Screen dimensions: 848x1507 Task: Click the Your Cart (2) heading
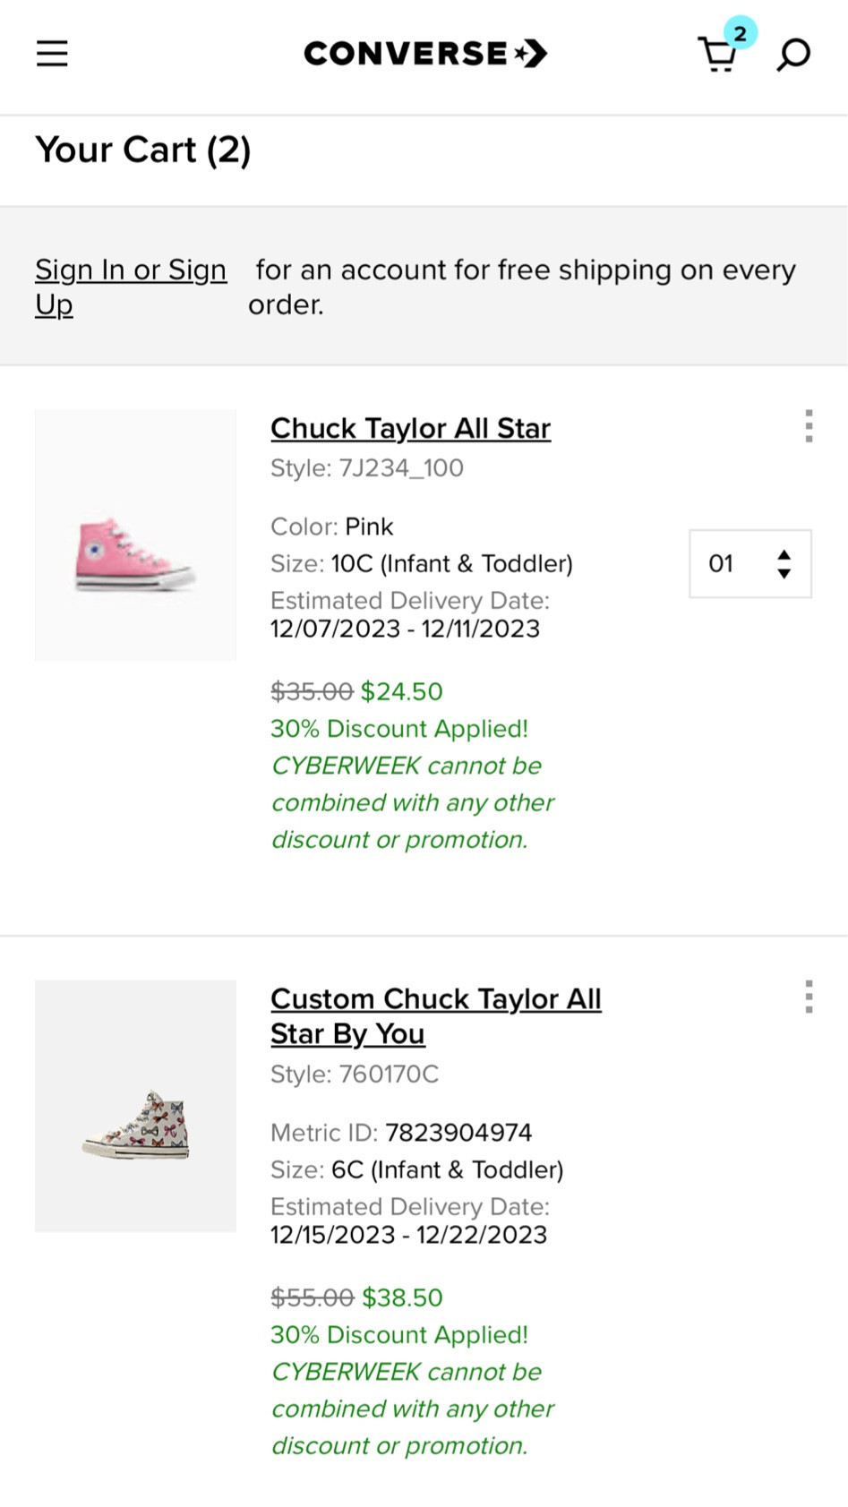click(x=143, y=150)
